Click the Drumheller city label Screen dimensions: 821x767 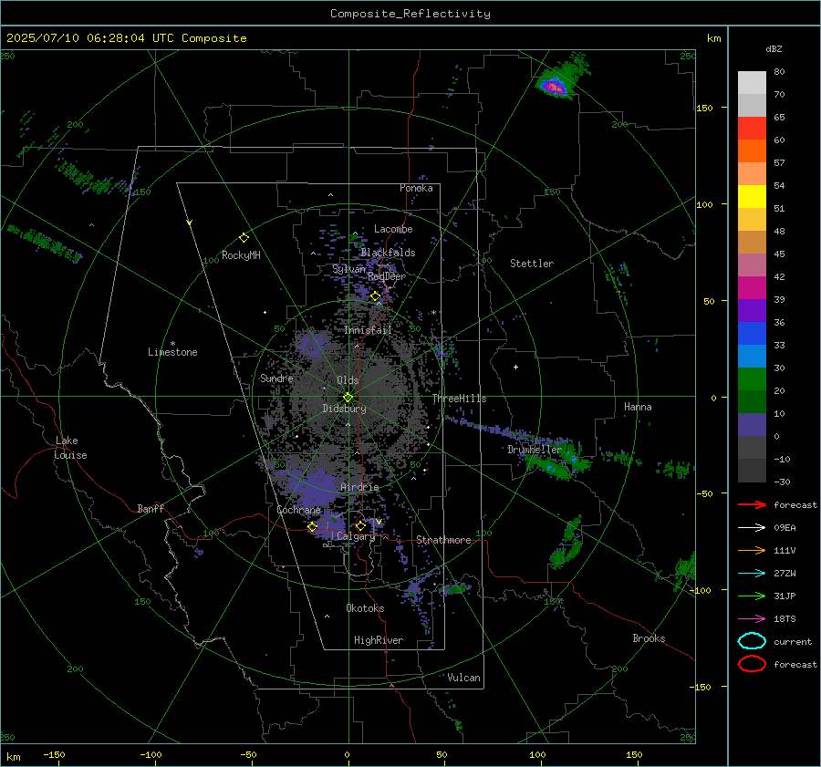[x=535, y=450]
